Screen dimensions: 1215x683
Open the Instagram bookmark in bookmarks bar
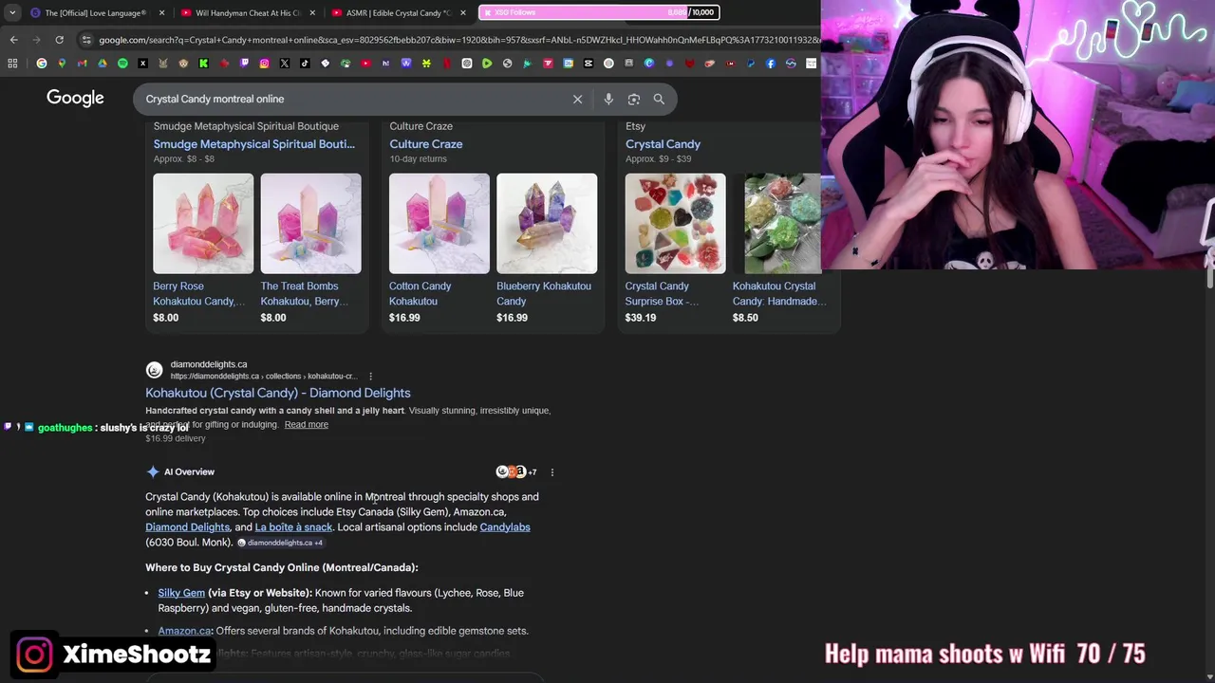(264, 64)
